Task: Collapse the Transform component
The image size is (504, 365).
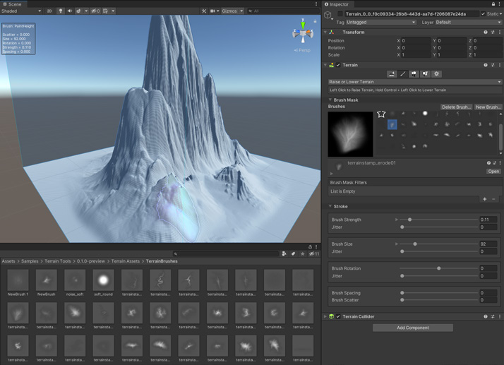Action: point(325,32)
